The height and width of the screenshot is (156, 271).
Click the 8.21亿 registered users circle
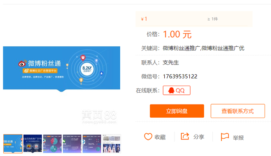[87, 69]
